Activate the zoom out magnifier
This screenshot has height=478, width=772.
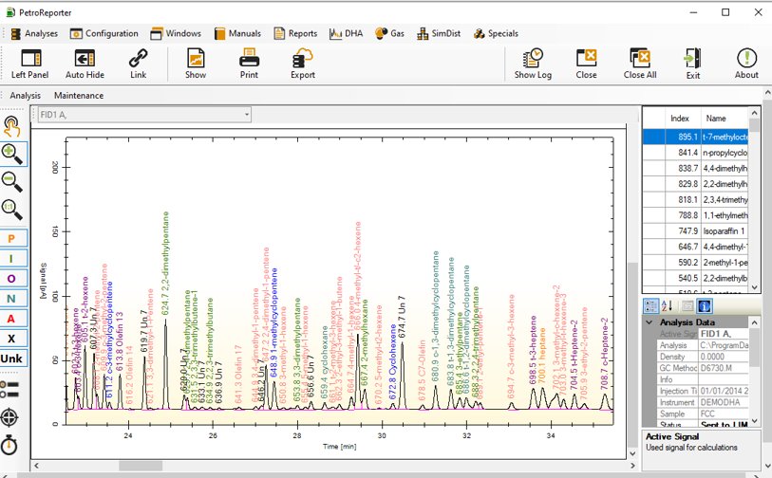[11, 181]
